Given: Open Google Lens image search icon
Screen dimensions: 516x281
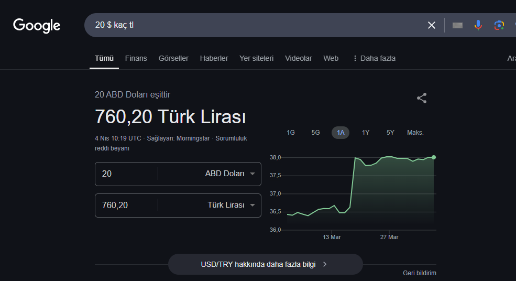Looking at the screenshot, I should [x=499, y=25].
